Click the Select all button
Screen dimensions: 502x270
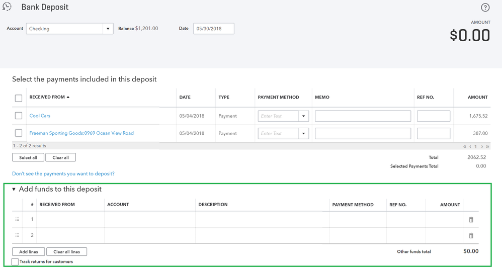pyautogui.click(x=28, y=157)
